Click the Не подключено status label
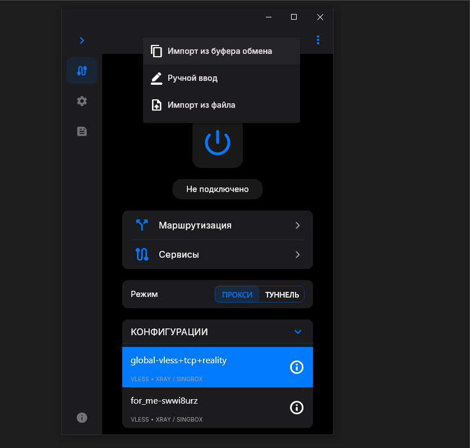 (x=217, y=189)
